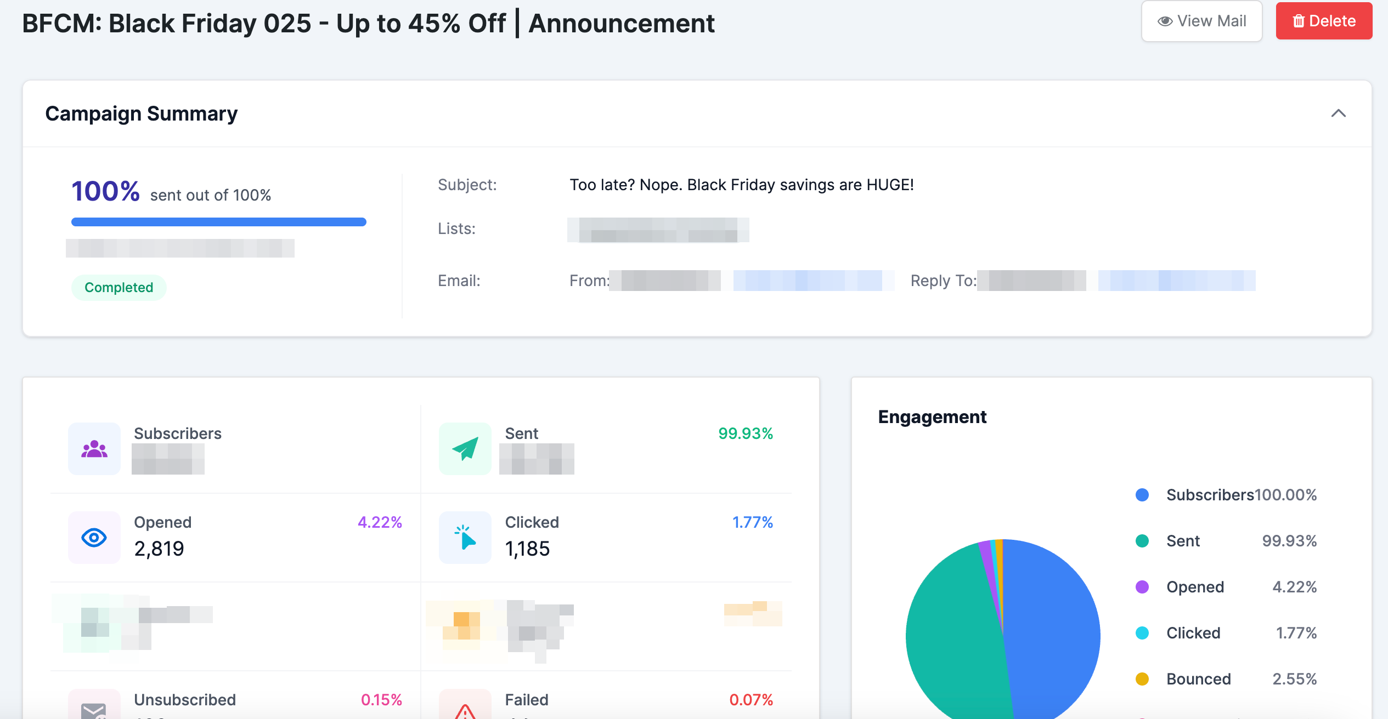The height and width of the screenshot is (719, 1388).
Task: Click the Clicked count 1,185
Action: point(527,549)
